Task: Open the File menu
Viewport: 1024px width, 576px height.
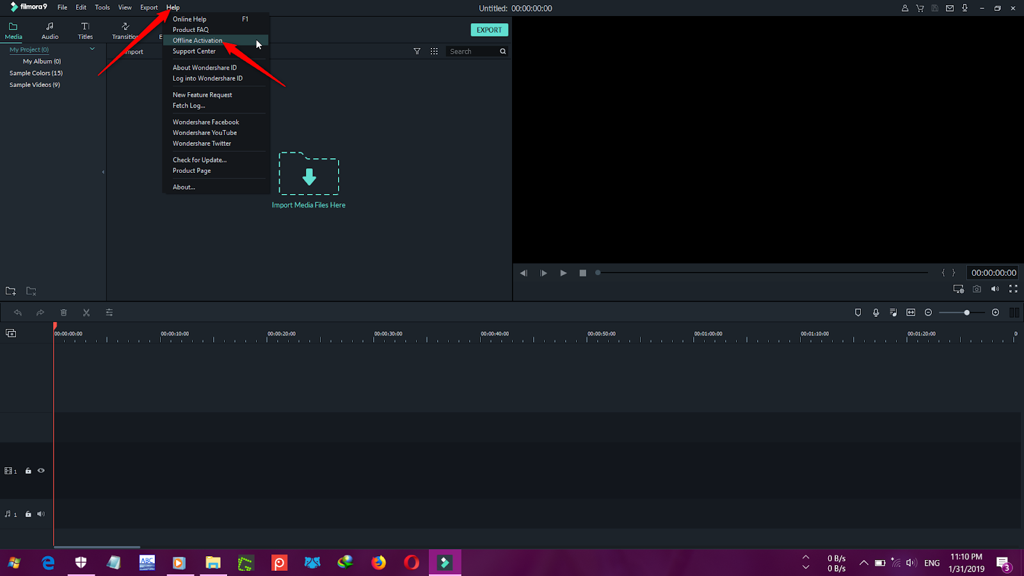Action: [62, 8]
